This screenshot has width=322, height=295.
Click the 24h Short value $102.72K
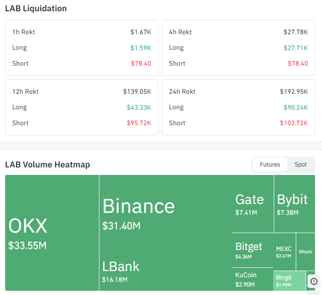tap(294, 123)
